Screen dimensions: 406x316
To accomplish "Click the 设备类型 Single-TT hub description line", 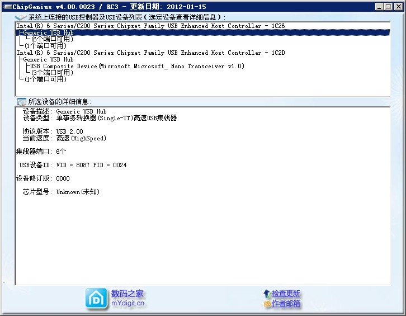I will pos(100,118).
